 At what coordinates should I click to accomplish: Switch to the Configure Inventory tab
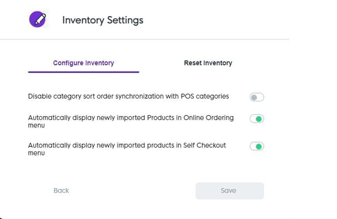83,63
